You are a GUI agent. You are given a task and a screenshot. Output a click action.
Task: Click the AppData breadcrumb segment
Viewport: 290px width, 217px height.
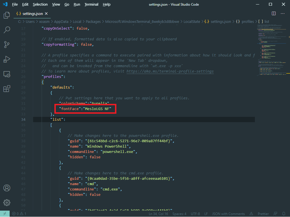pyautogui.click(x=61, y=21)
